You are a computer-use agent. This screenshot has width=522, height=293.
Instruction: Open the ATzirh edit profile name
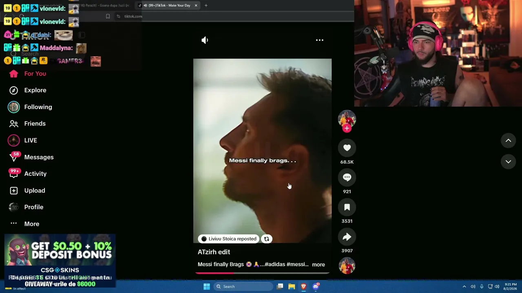214,252
